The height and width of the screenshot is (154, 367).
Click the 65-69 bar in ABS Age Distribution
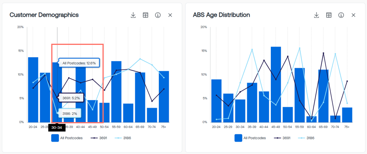(323, 96)
